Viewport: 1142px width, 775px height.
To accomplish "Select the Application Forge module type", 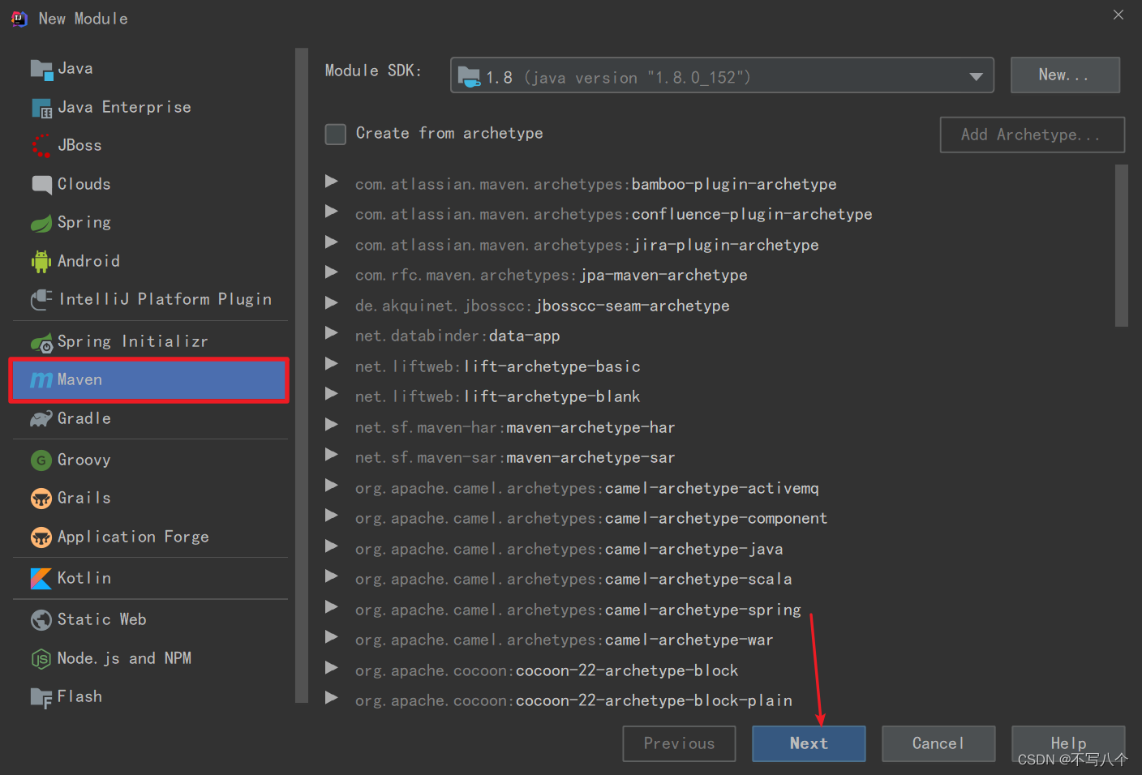I will (x=149, y=537).
